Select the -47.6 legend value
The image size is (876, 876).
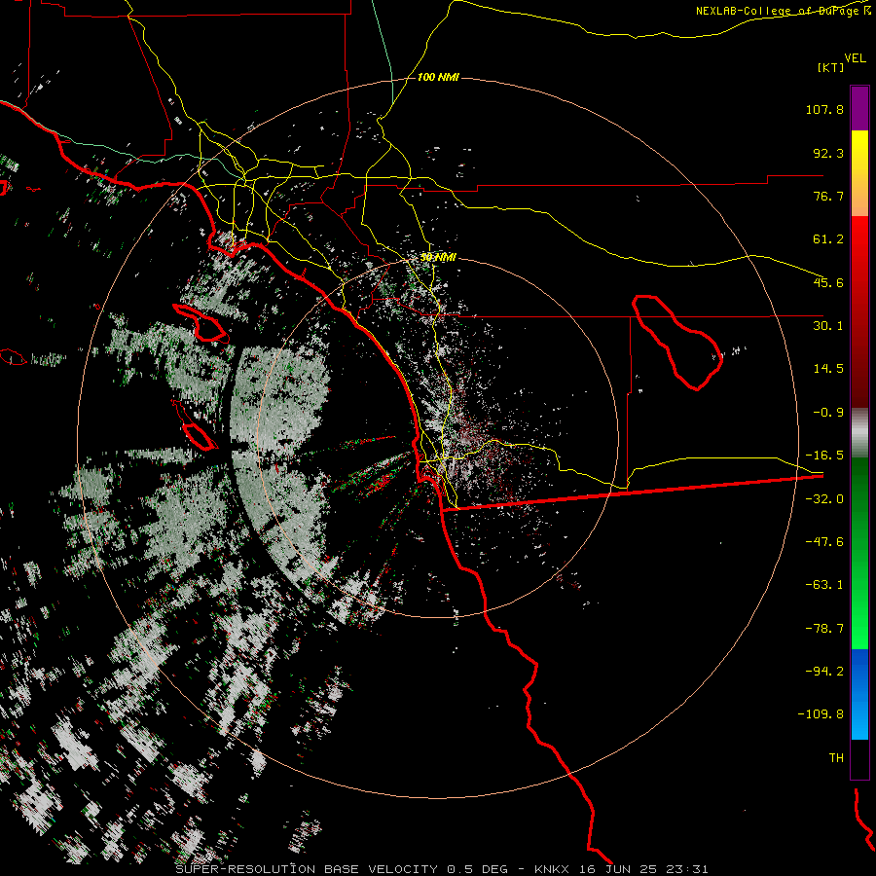(824, 542)
